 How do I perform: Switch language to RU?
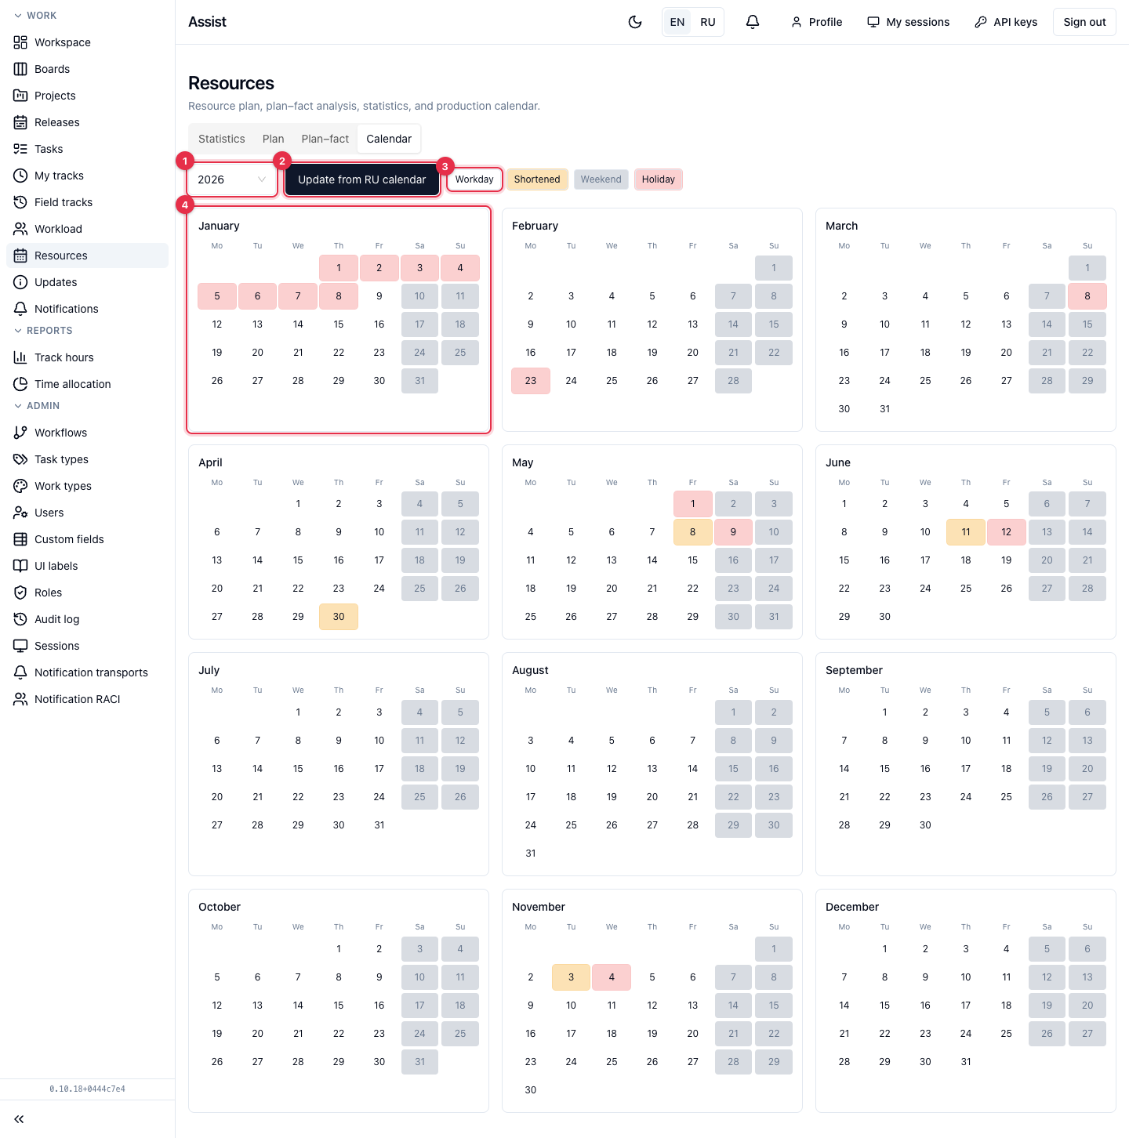coord(708,22)
